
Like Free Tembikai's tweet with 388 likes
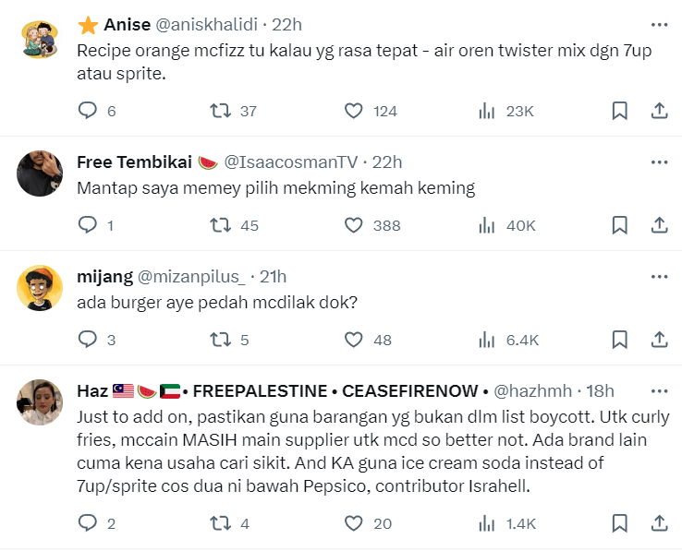pos(353,224)
